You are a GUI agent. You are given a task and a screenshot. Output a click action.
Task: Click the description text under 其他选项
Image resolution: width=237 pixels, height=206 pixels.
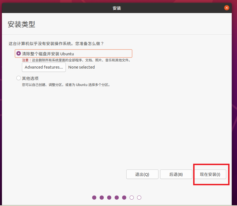(66, 85)
